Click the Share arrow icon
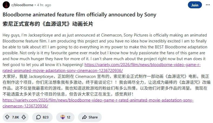This screenshot has height=123, width=213. (84, 117)
